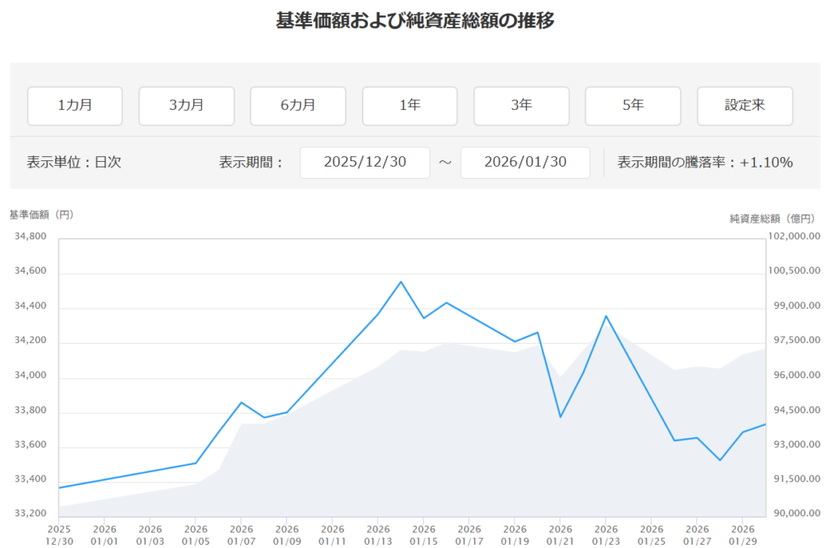The image size is (834, 548).
Task: Select the 1カ月 period button
Action: (75, 106)
